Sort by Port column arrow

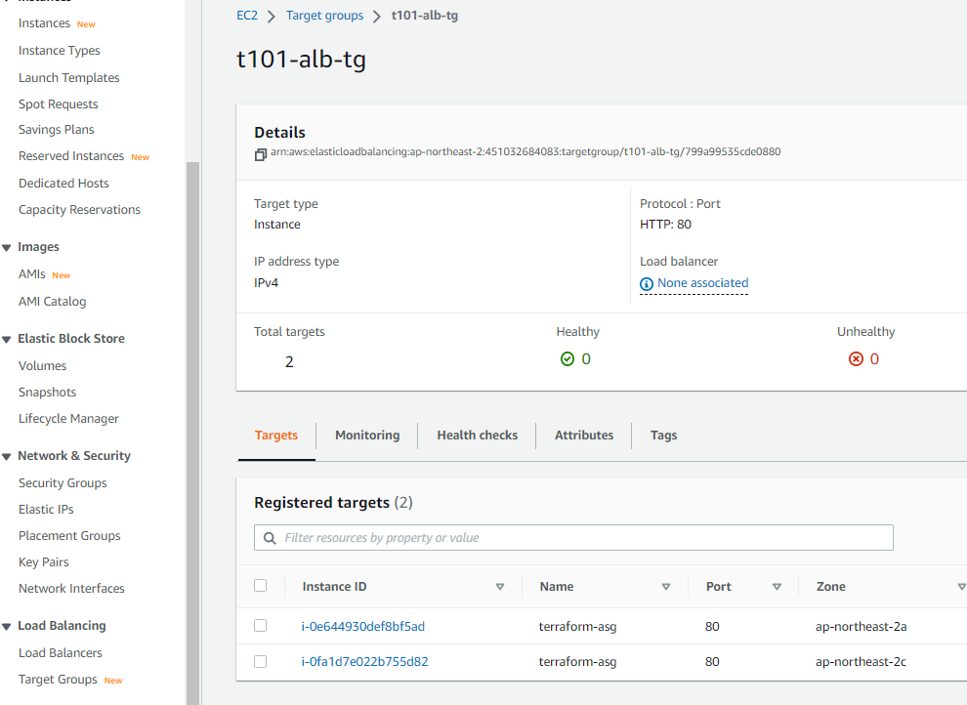(778, 587)
